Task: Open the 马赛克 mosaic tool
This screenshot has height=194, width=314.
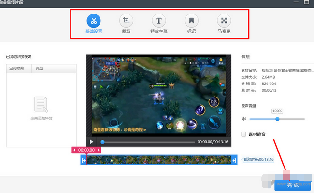Action: pyautogui.click(x=224, y=21)
